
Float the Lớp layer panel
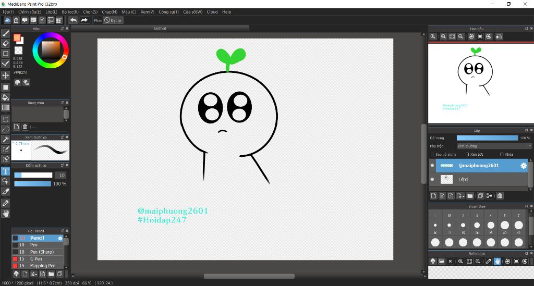tap(527, 130)
